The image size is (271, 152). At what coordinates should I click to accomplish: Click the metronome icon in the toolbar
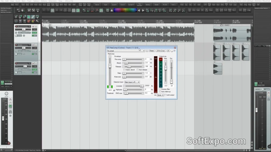click(x=107, y=10)
